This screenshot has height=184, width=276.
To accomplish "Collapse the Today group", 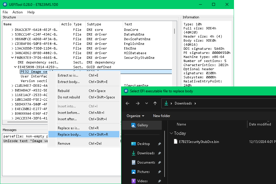I will pyautogui.click(x=171, y=133).
